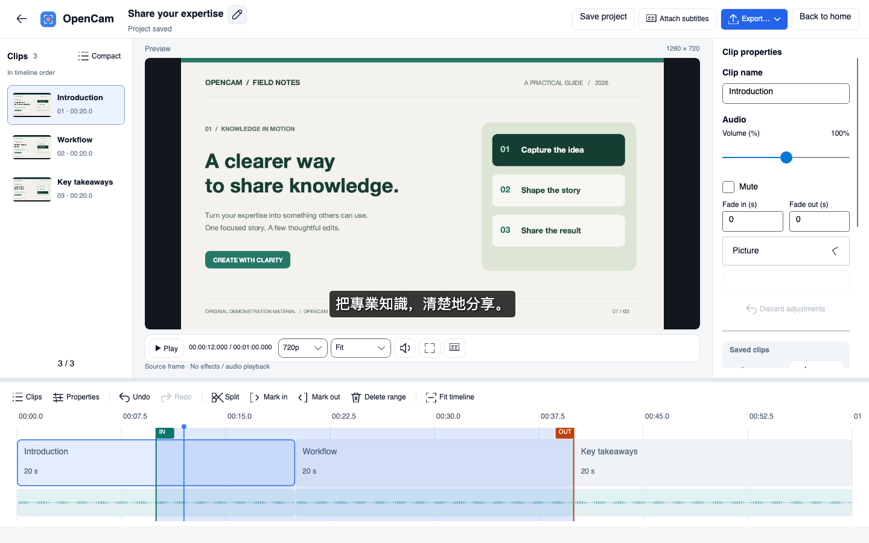Select the Introduction clip thumbnail
869x543 pixels.
pyautogui.click(x=32, y=105)
